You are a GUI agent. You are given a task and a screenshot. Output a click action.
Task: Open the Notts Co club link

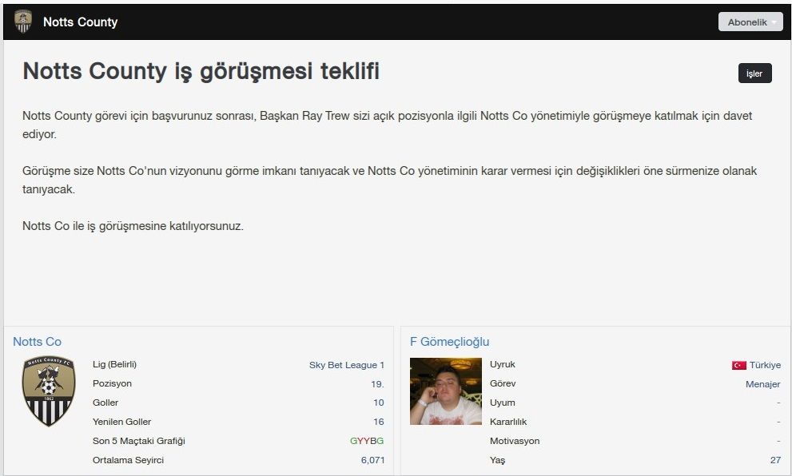pyautogui.click(x=38, y=342)
